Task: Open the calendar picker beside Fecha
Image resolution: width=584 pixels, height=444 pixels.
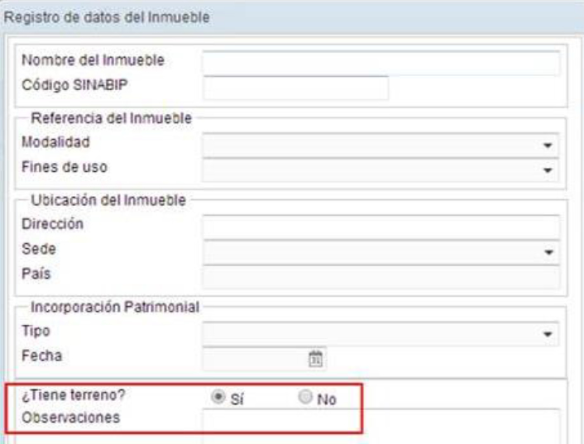Action: 314,358
